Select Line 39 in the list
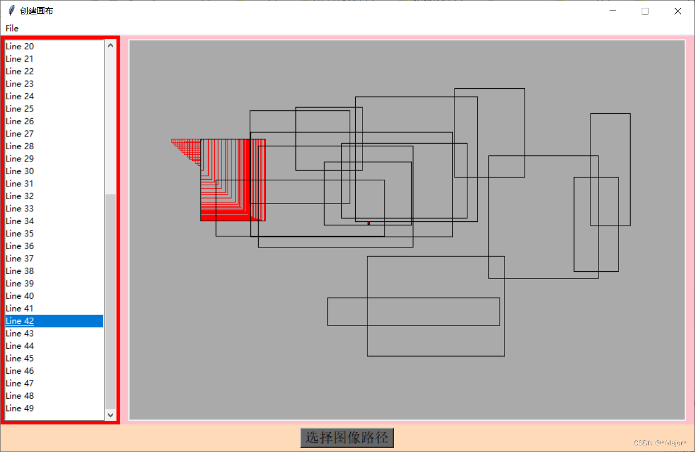The width and height of the screenshot is (695, 452). coord(54,283)
